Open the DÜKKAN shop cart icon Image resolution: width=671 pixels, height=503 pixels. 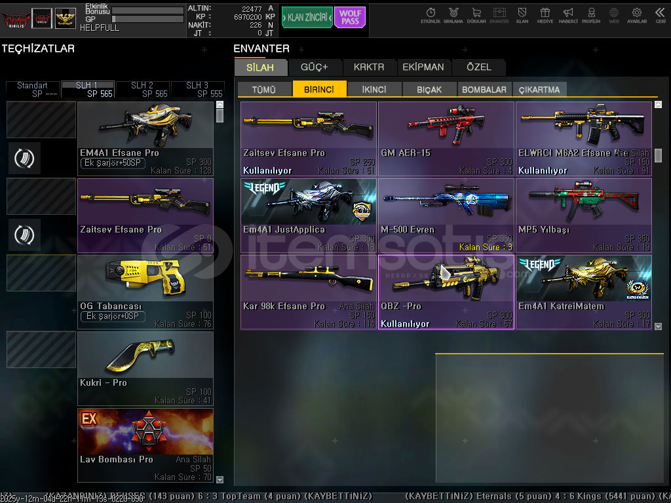point(476,16)
